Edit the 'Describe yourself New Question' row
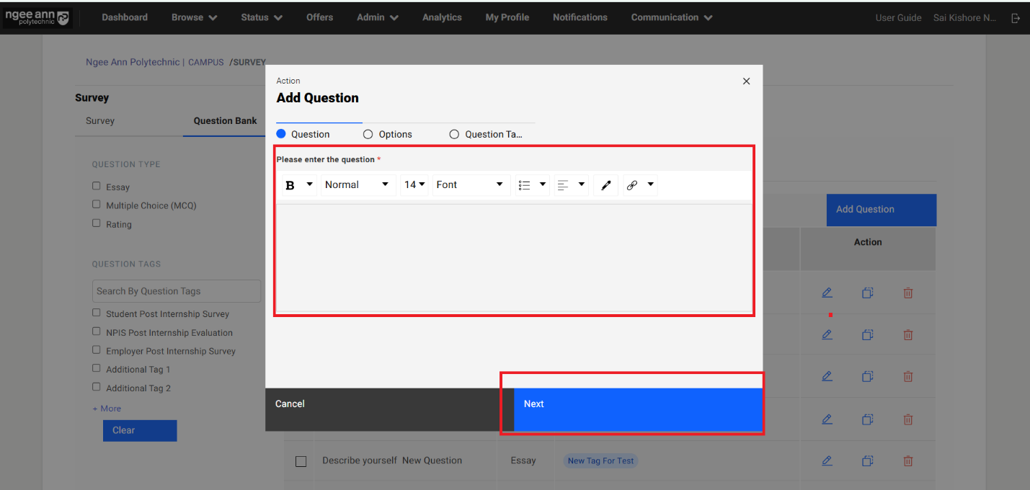 tap(827, 460)
